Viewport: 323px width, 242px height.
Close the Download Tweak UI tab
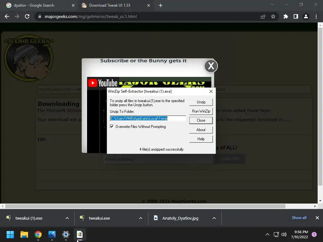click(x=149, y=5)
